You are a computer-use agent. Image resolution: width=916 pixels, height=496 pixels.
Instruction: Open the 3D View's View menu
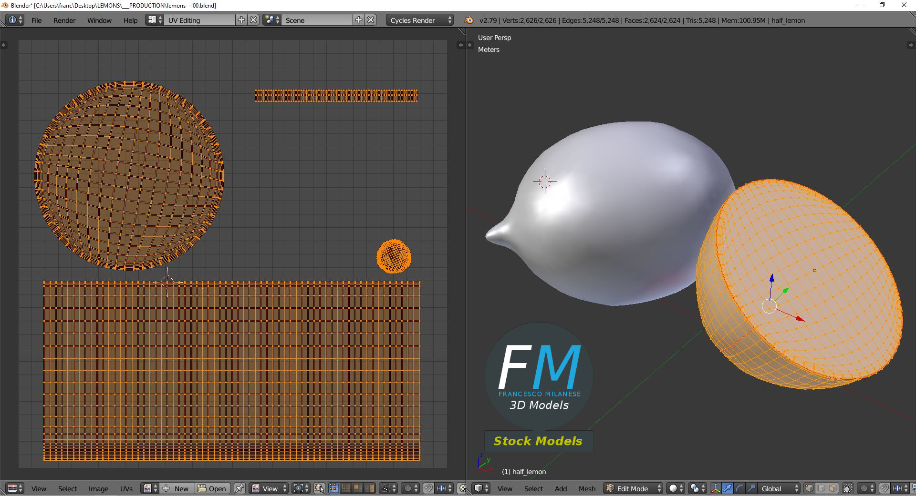(505, 489)
